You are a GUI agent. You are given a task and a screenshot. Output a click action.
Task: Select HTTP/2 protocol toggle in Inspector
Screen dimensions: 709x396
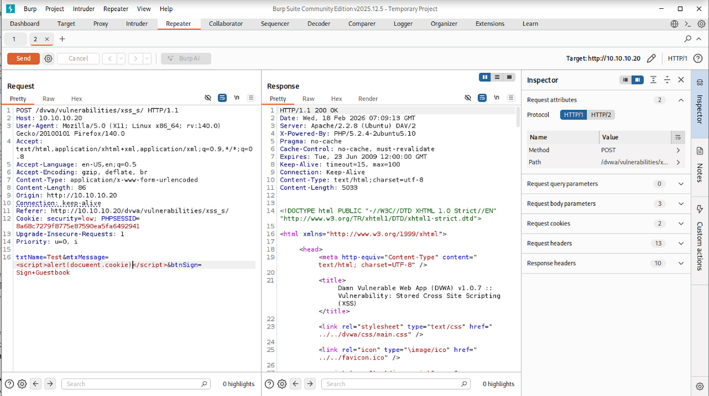click(x=601, y=115)
